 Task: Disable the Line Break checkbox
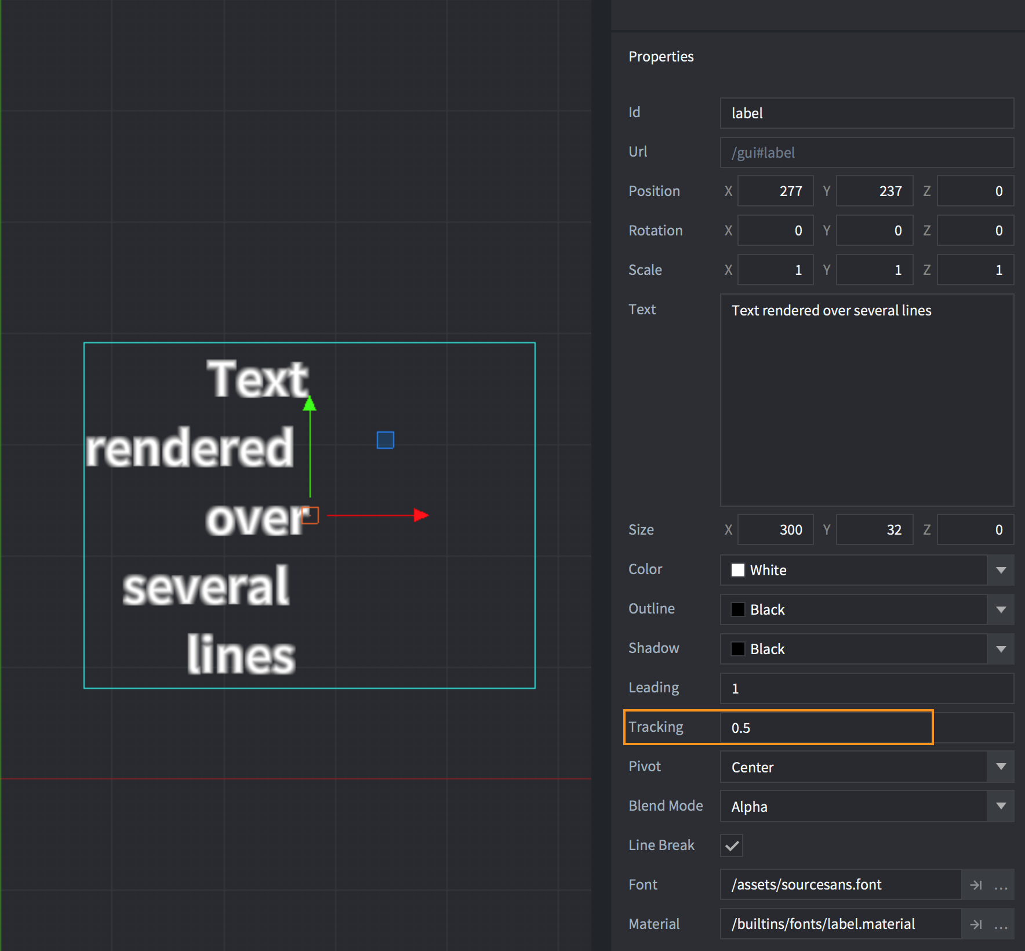731,845
